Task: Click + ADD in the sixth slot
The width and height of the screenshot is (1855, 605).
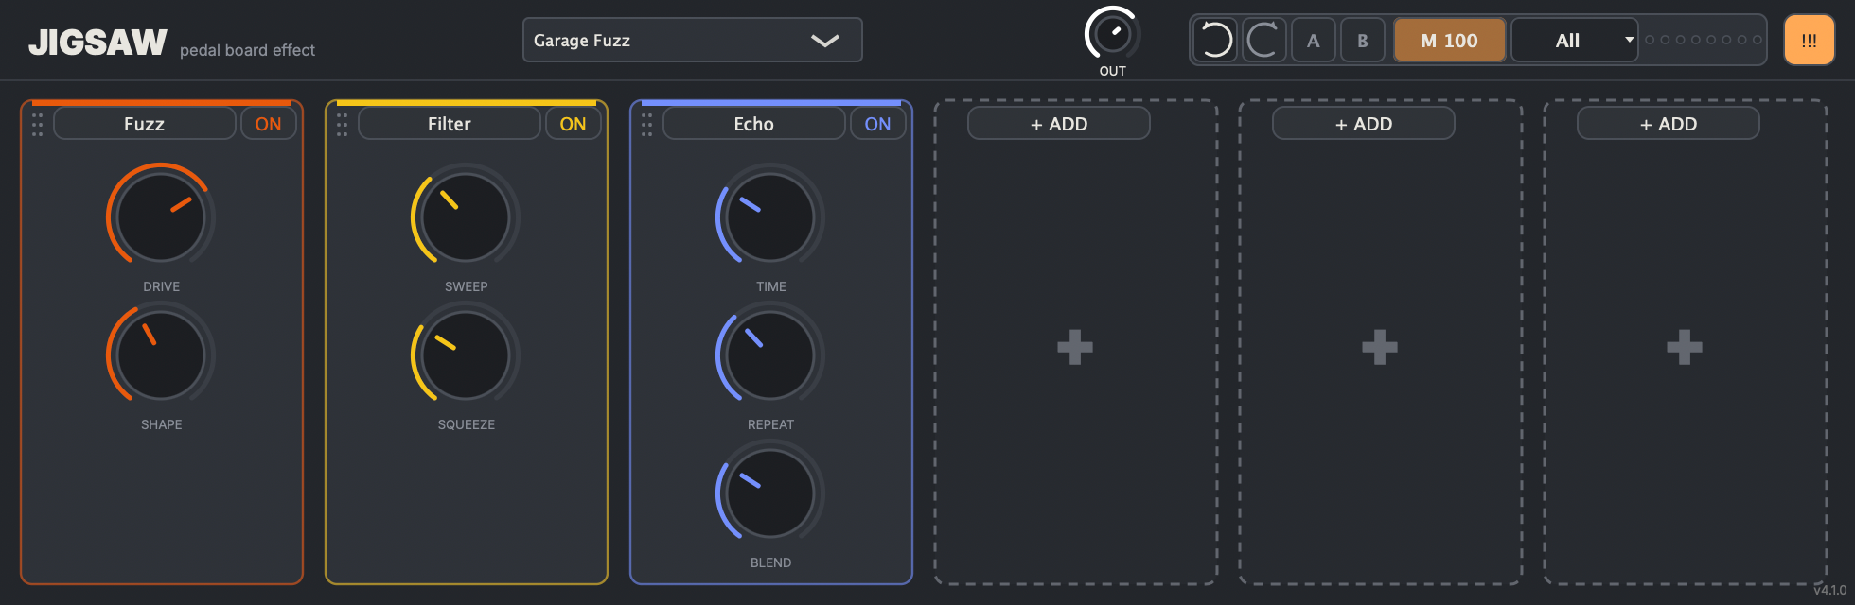Action: 1668,124
